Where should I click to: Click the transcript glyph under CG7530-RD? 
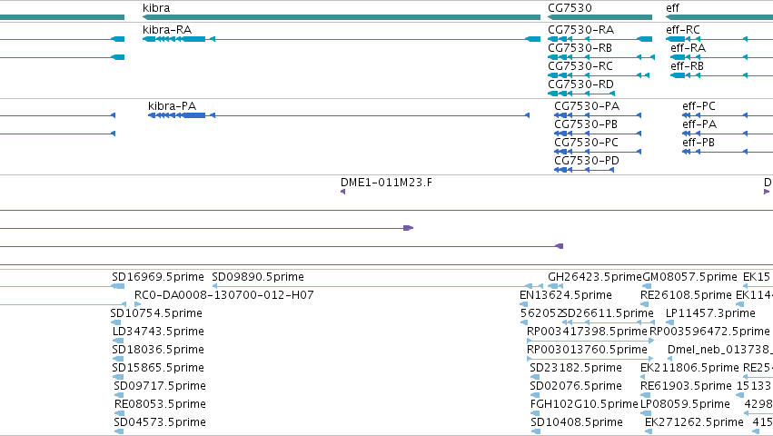click(x=581, y=94)
